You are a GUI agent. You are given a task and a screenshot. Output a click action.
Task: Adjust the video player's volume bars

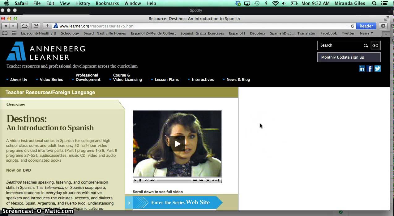pos(216,181)
